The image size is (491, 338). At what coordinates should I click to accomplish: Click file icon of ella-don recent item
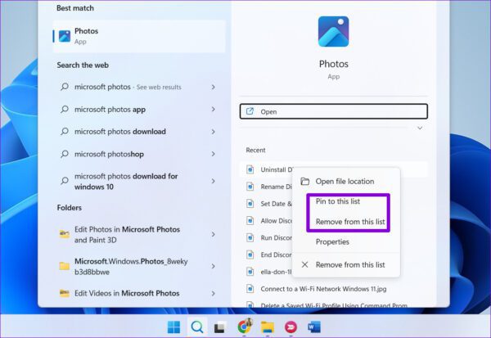pos(250,272)
